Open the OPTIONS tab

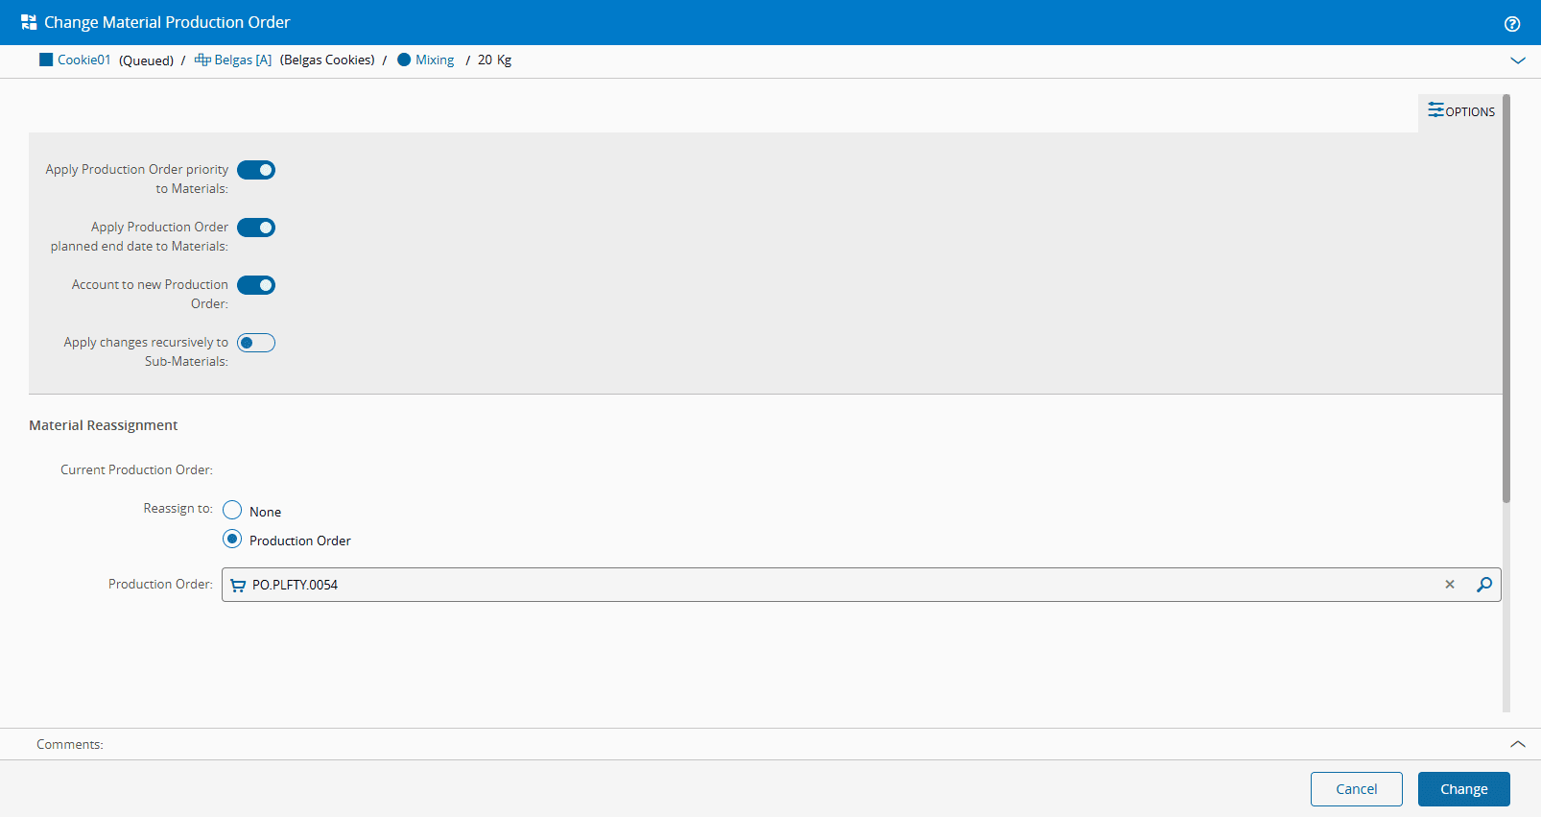[x=1460, y=112]
